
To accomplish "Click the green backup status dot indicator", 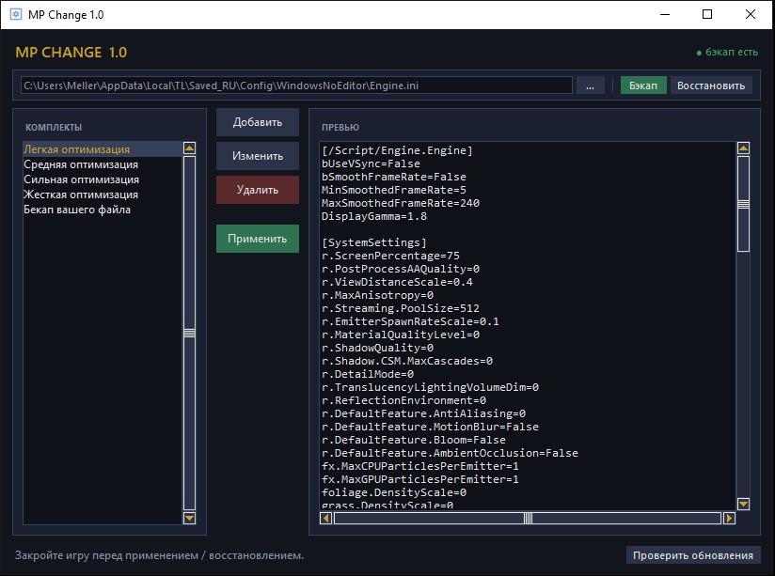I will (699, 53).
